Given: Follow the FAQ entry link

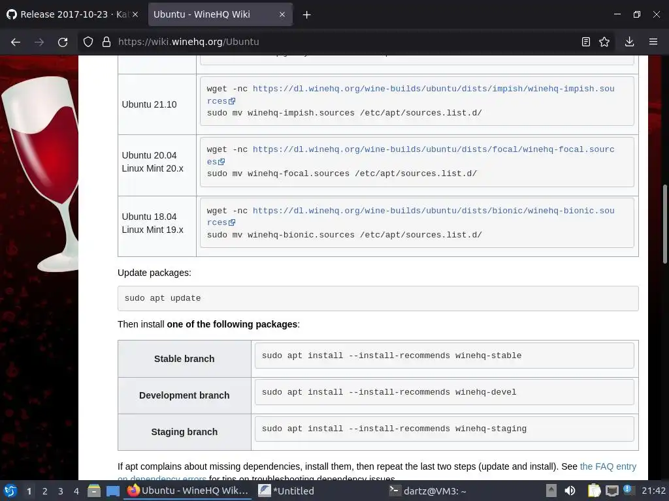Looking at the screenshot, I should pos(608,466).
